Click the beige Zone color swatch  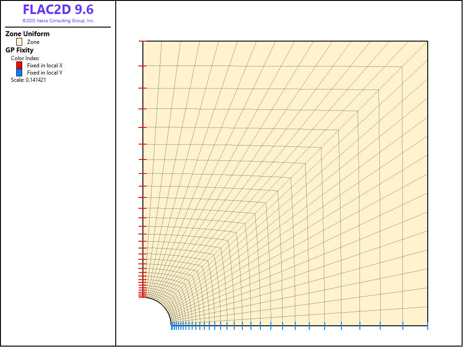[x=19, y=42]
